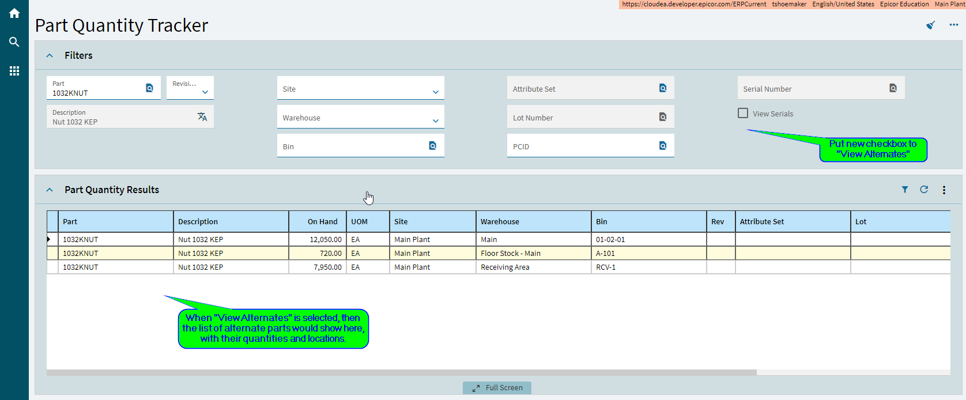
Task: Sort by the Bin column header
Action: (649, 221)
